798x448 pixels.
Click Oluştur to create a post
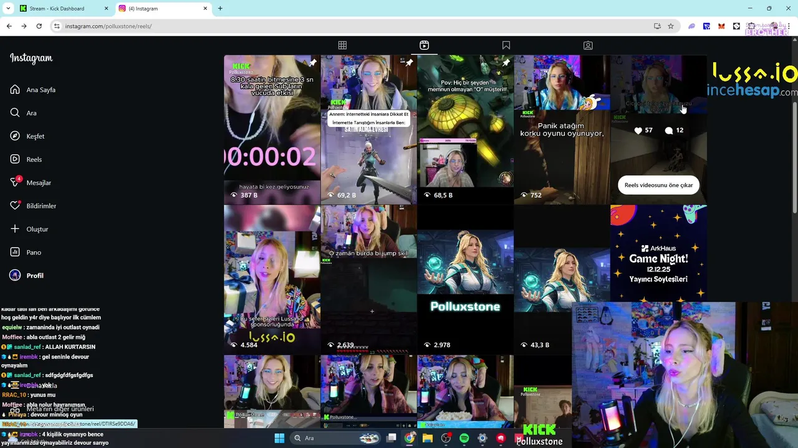(x=29, y=229)
